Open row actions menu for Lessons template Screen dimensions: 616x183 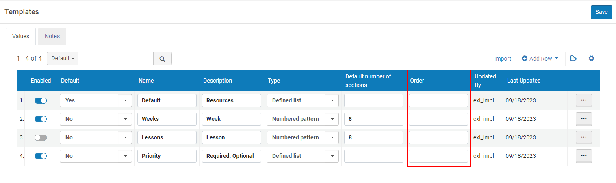[x=583, y=137]
